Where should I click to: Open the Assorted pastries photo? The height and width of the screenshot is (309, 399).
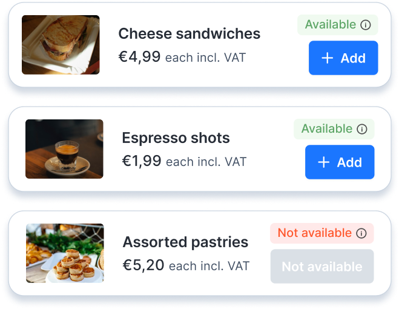65,253
